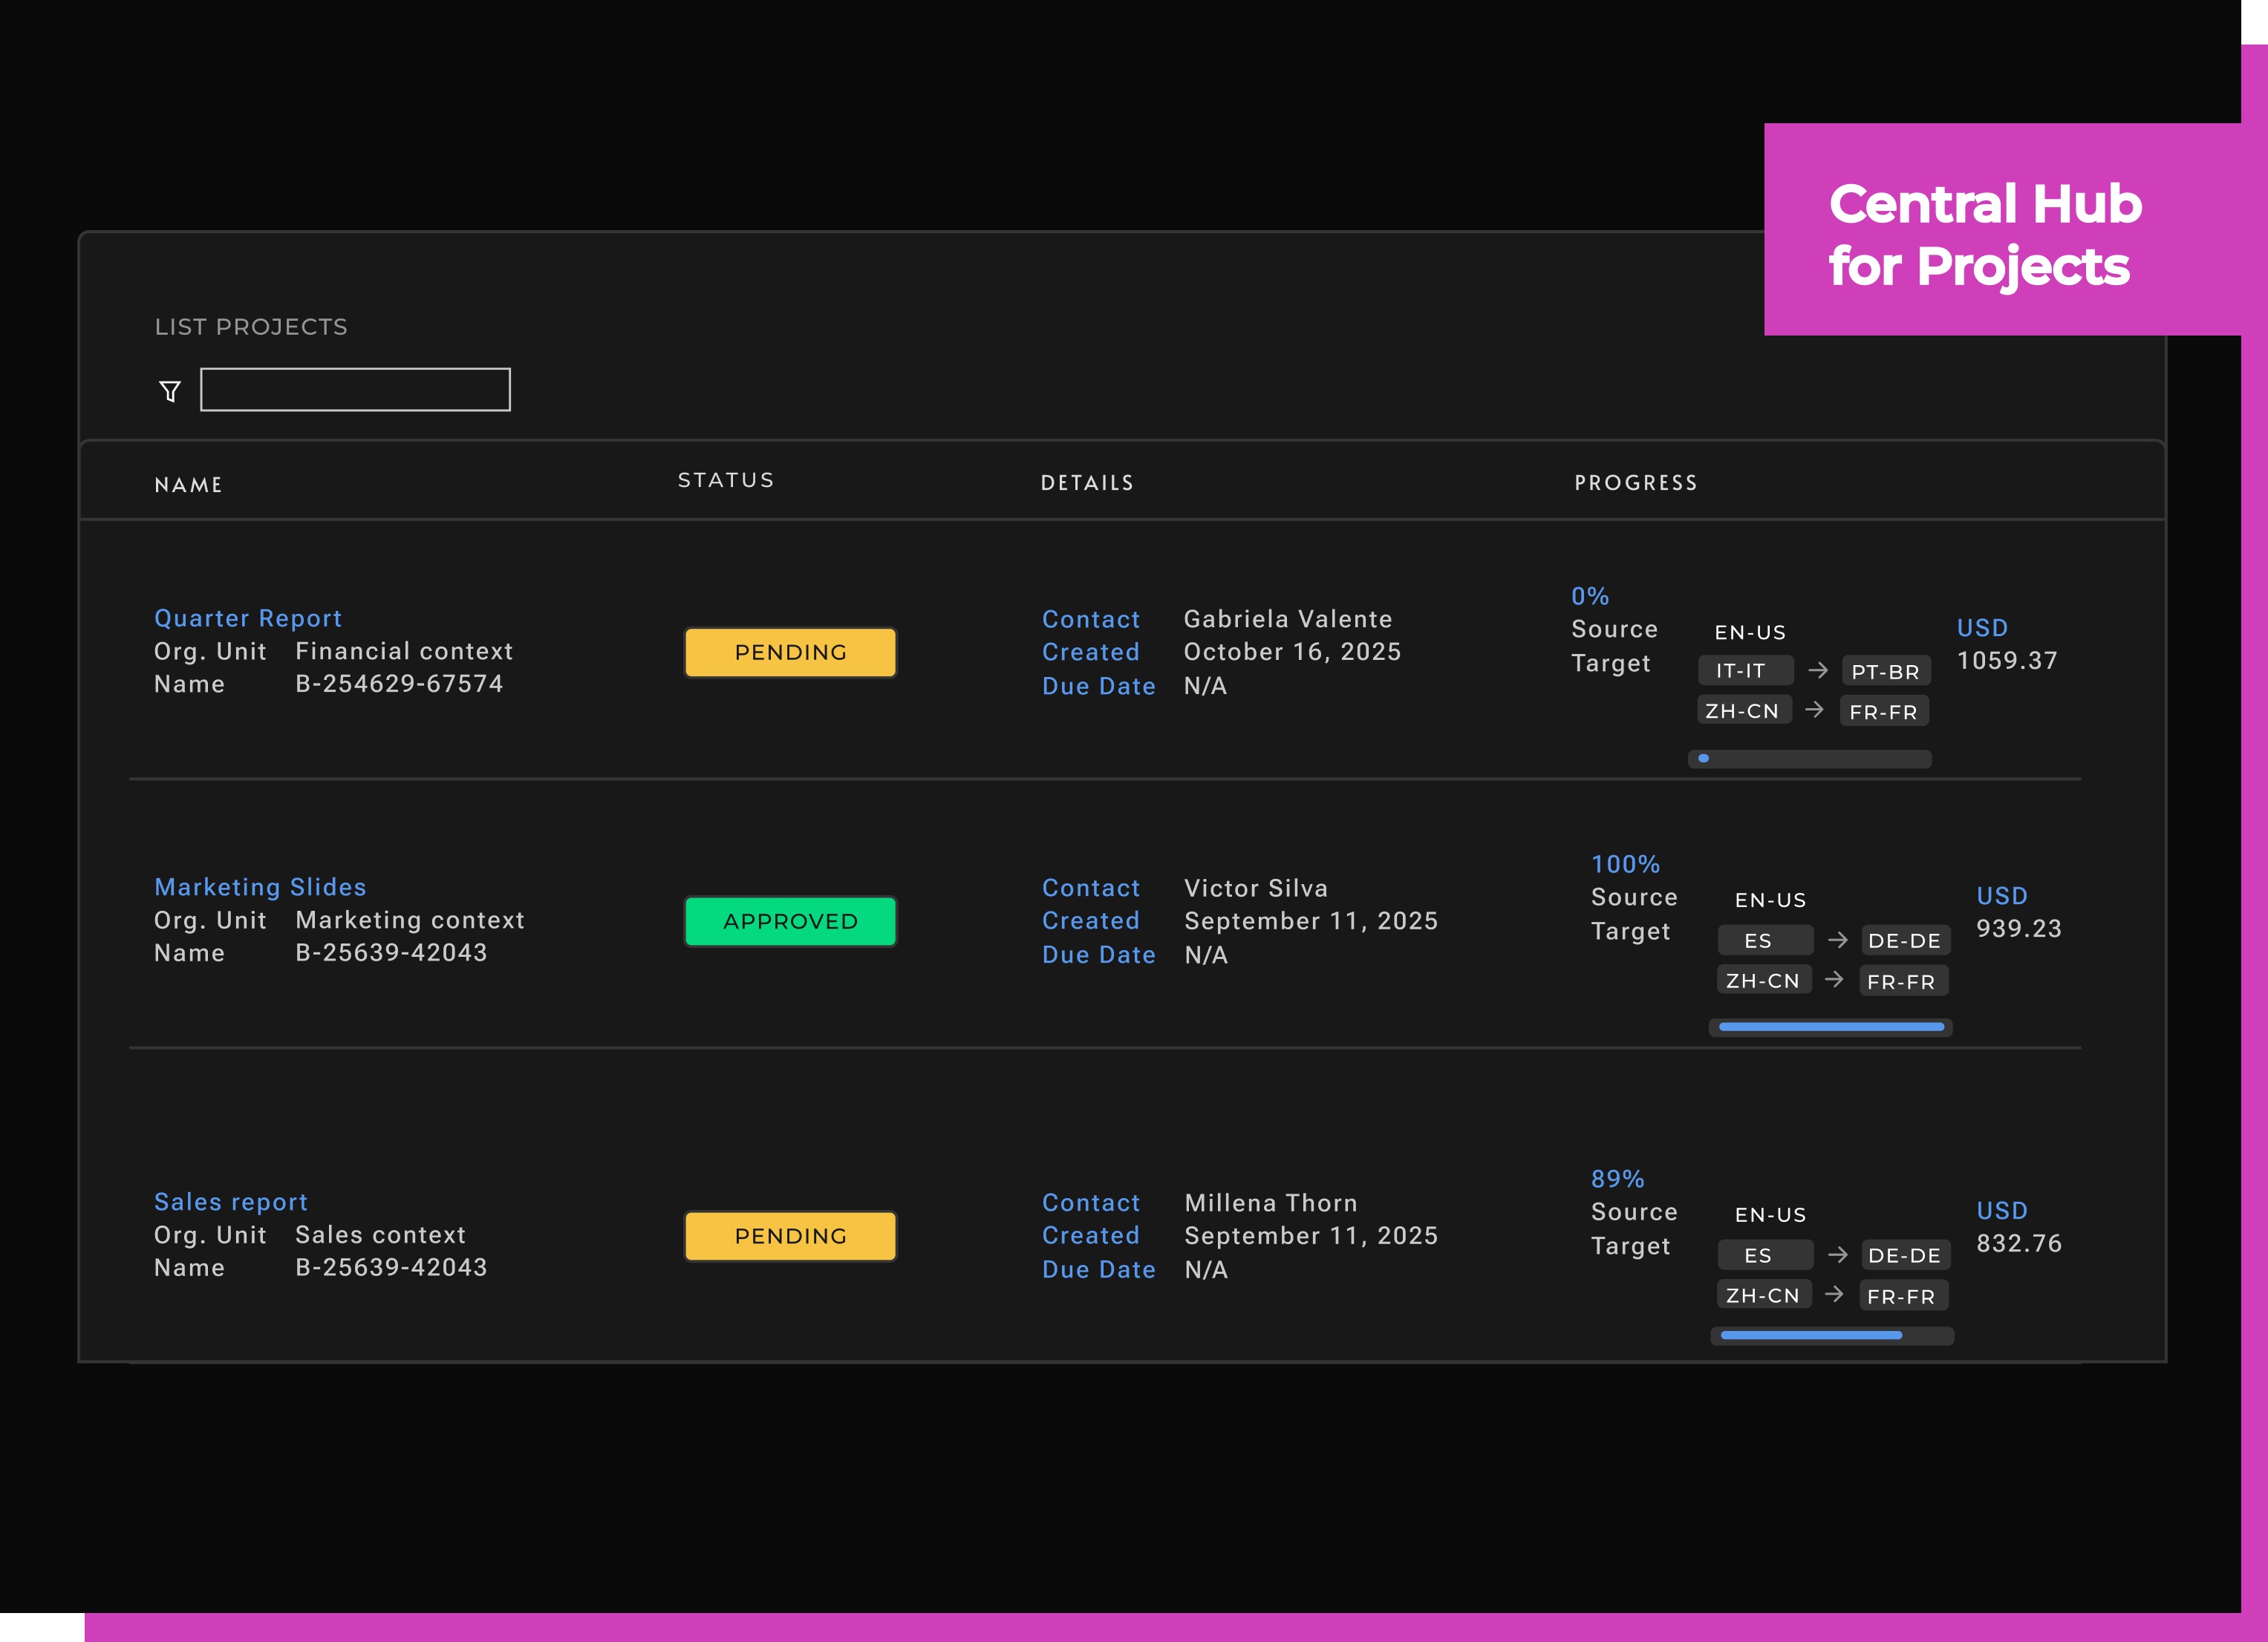This screenshot has height=1642, width=2268.
Task: Select the PT-BR target language tag
Action: [x=1885, y=672]
